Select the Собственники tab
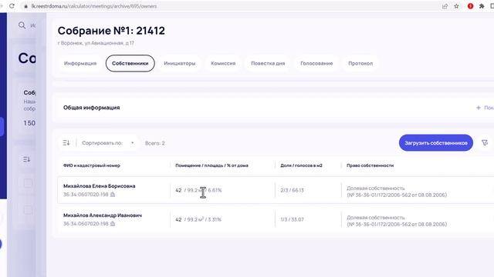This screenshot has height=277, width=494. (x=130, y=63)
